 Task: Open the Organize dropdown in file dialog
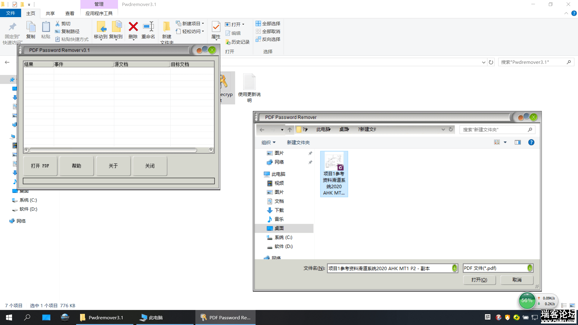point(269,142)
